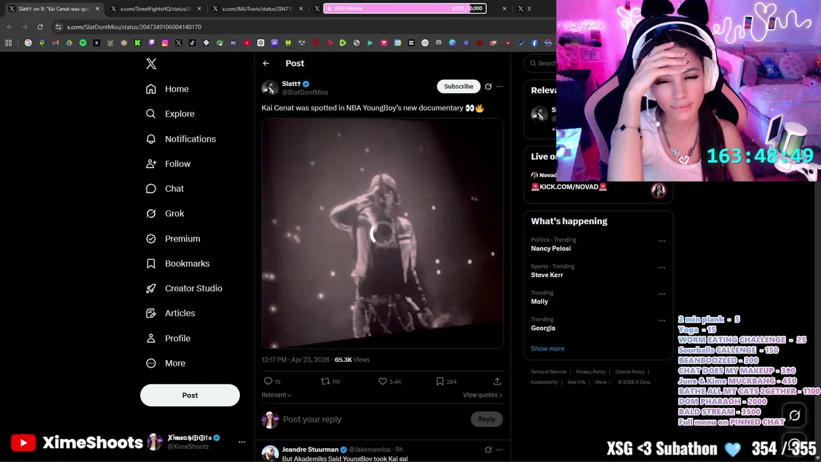Click the @SlatDontMiss handle
This screenshot has height=462, width=821.
click(x=305, y=92)
